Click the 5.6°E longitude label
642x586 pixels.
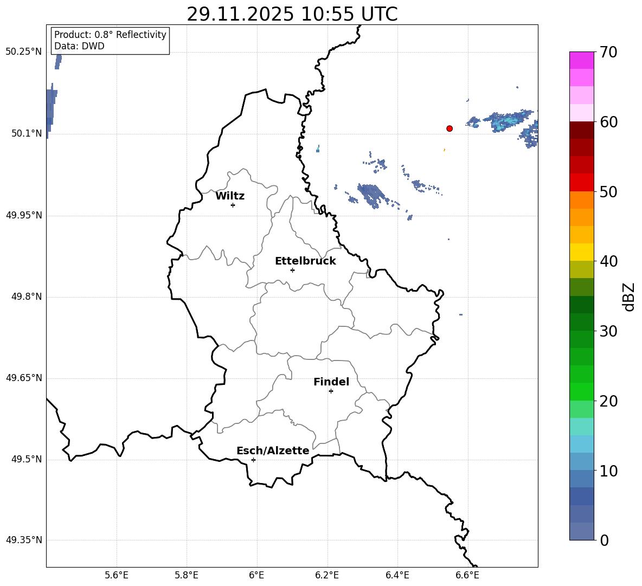[117, 575]
